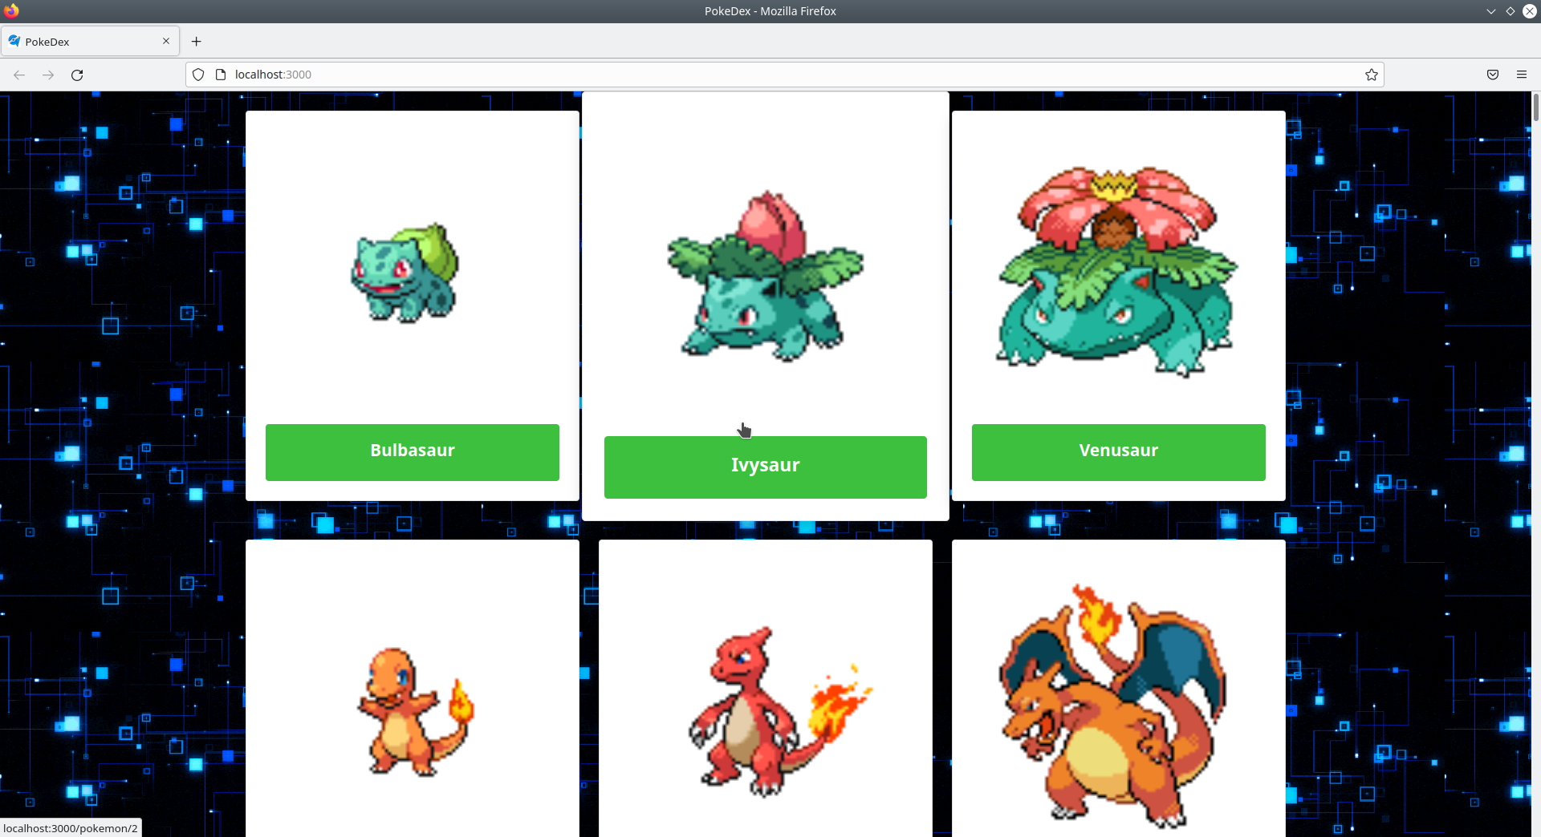Bookmark this page with the star
The image size is (1541, 837).
[x=1372, y=75]
